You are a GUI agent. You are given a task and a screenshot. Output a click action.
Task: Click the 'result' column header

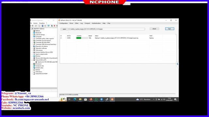[151, 36]
